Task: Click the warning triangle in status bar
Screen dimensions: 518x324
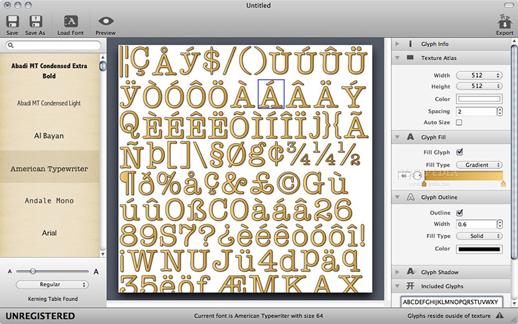Action: pyautogui.click(x=500, y=316)
